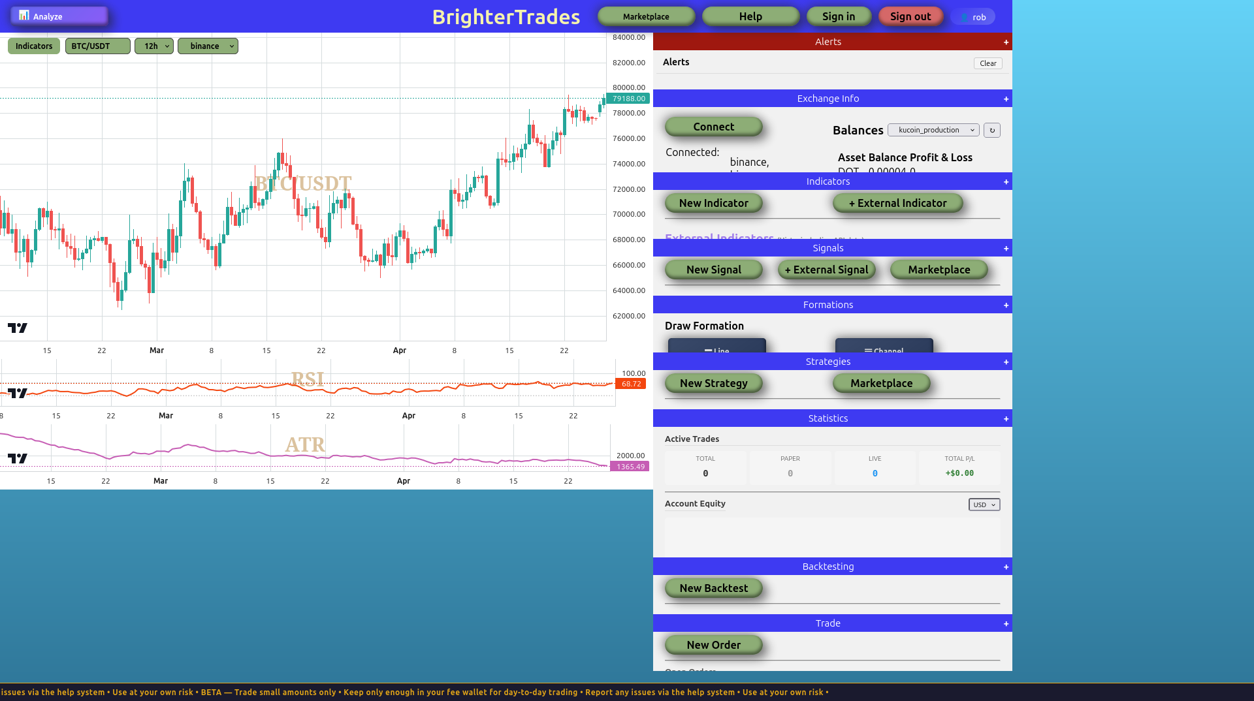Select the BTC/USDT symbol button
The height and width of the screenshot is (701, 1254).
(97, 46)
